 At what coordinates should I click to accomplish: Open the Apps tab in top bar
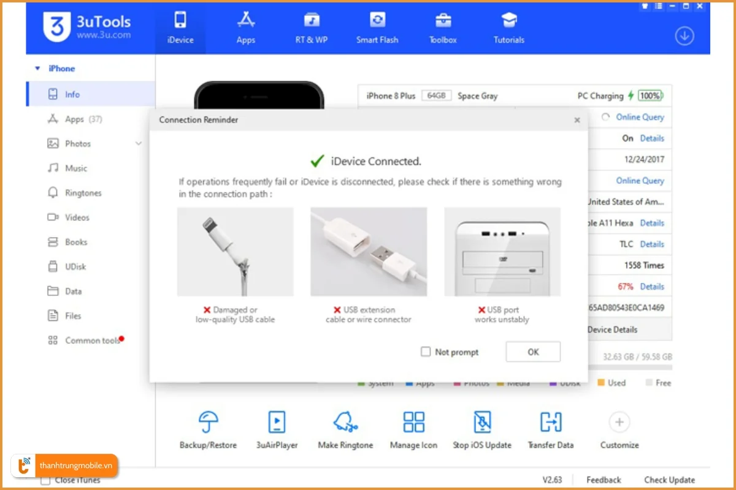[x=246, y=28]
